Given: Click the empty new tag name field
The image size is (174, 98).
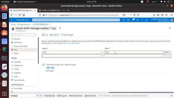Looking at the screenshot, I should (72, 56).
